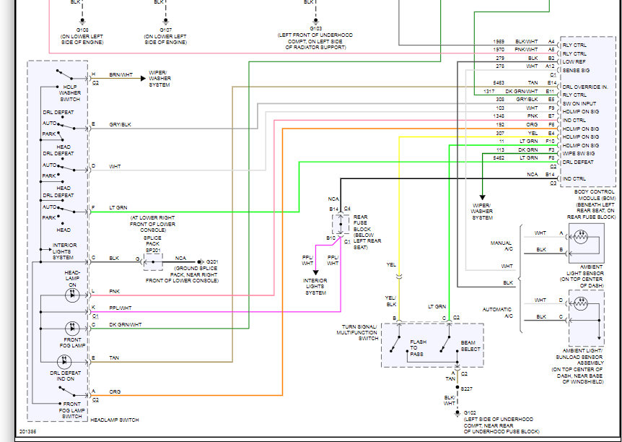The height and width of the screenshot is (442, 622).
Task: Click the 'YEL/BLK' wire label
Action: [390, 301]
